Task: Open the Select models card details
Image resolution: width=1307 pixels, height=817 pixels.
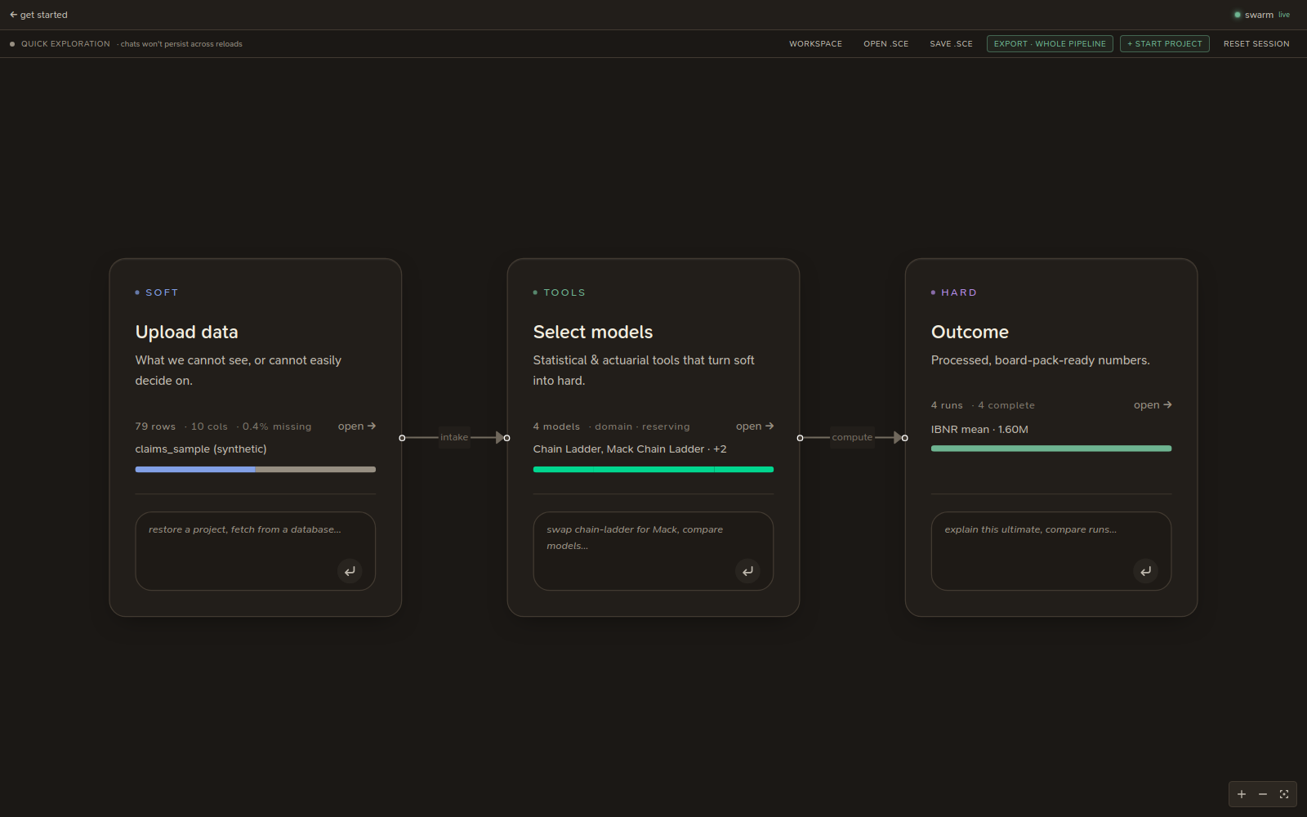Action: [755, 426]
